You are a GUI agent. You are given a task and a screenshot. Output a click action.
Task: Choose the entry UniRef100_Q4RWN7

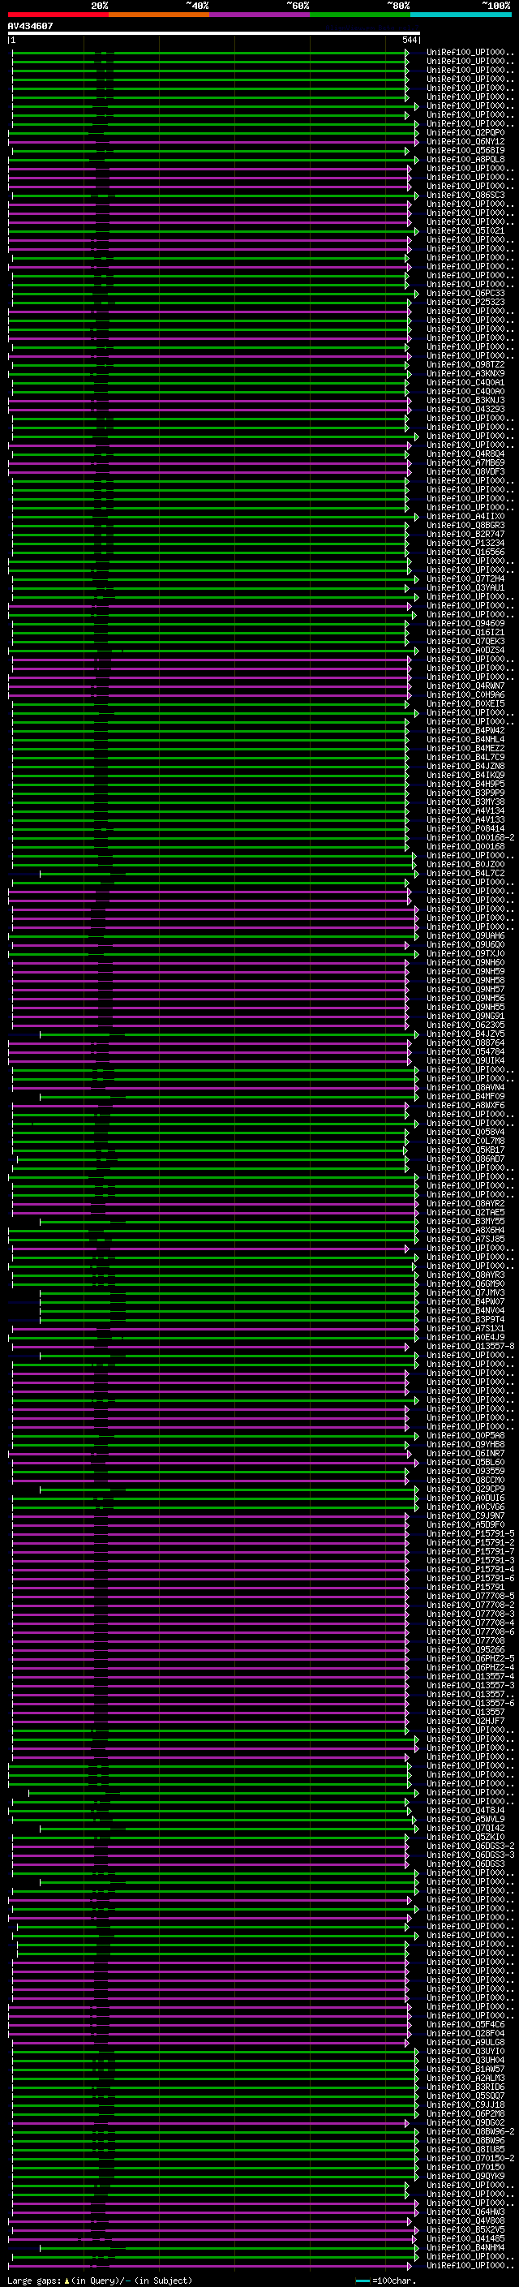coord(465,686)
